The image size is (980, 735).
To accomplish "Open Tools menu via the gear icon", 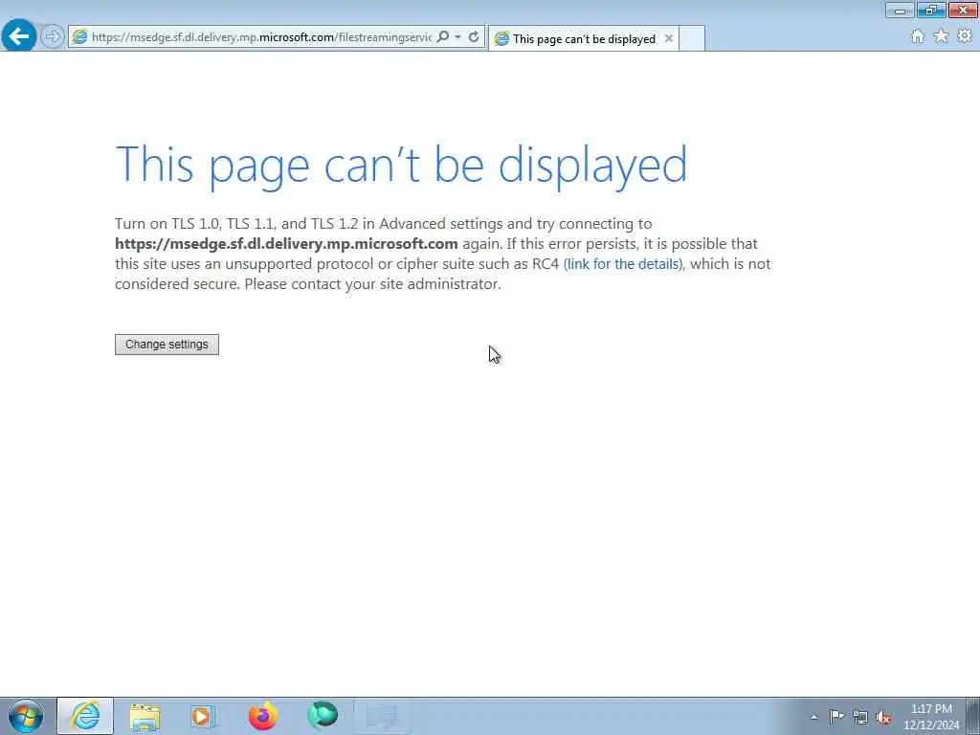I will coord(965,36).
